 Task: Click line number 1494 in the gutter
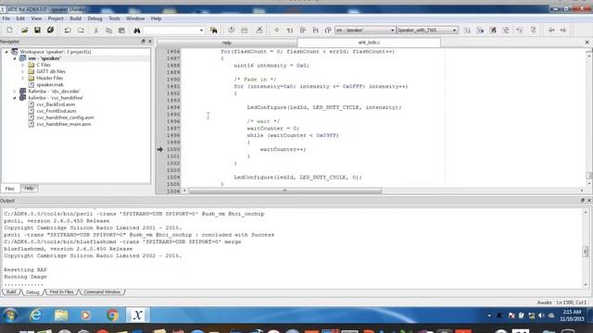pyautogui.click(x=173, y=107)
